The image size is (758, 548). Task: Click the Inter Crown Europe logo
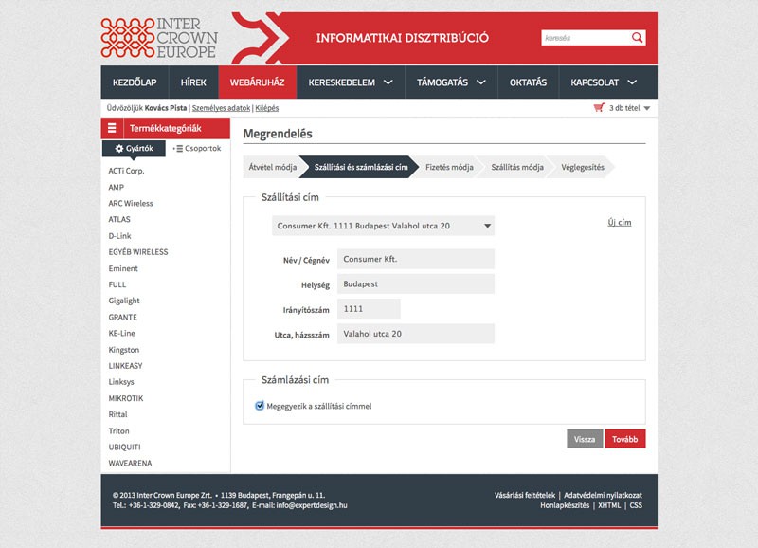[159, 38]
